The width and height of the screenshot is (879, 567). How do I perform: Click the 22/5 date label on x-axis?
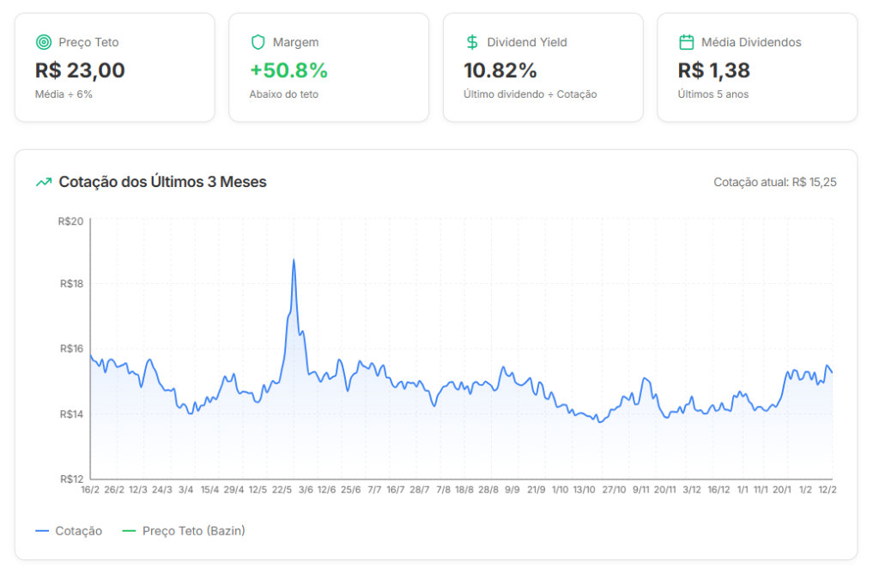click(282, 490)
